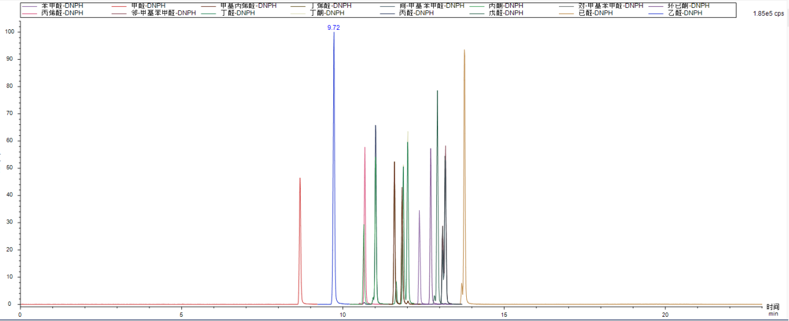789x321 pixels.
Task: Click the tall orange peak apex
Action: (x=464, y=51)
